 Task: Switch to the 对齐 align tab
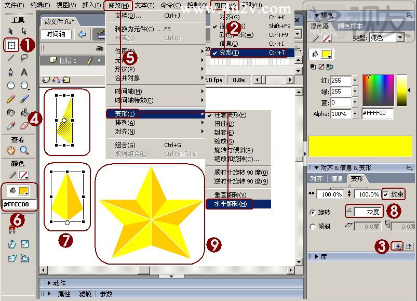tap(316, 179)
